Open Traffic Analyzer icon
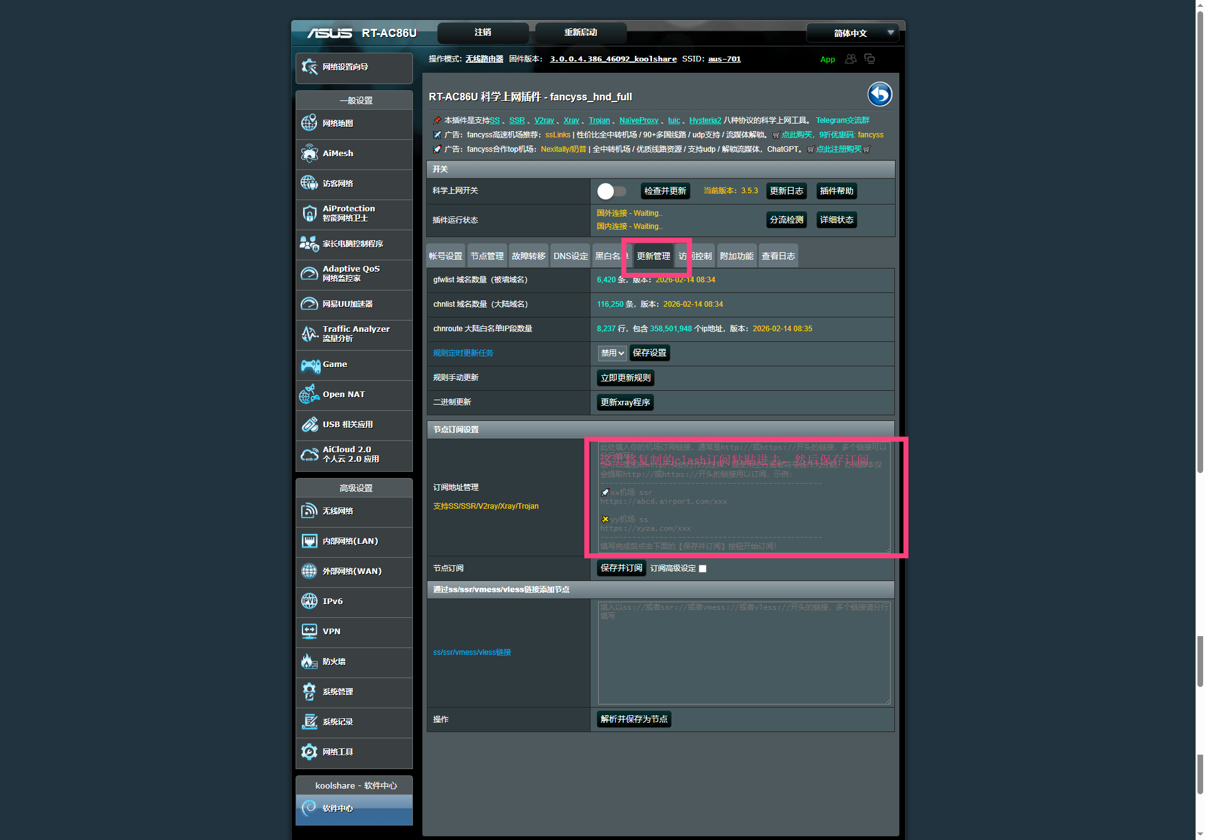The height and width of the screenshot is (840, 1205). coord(309,334)
